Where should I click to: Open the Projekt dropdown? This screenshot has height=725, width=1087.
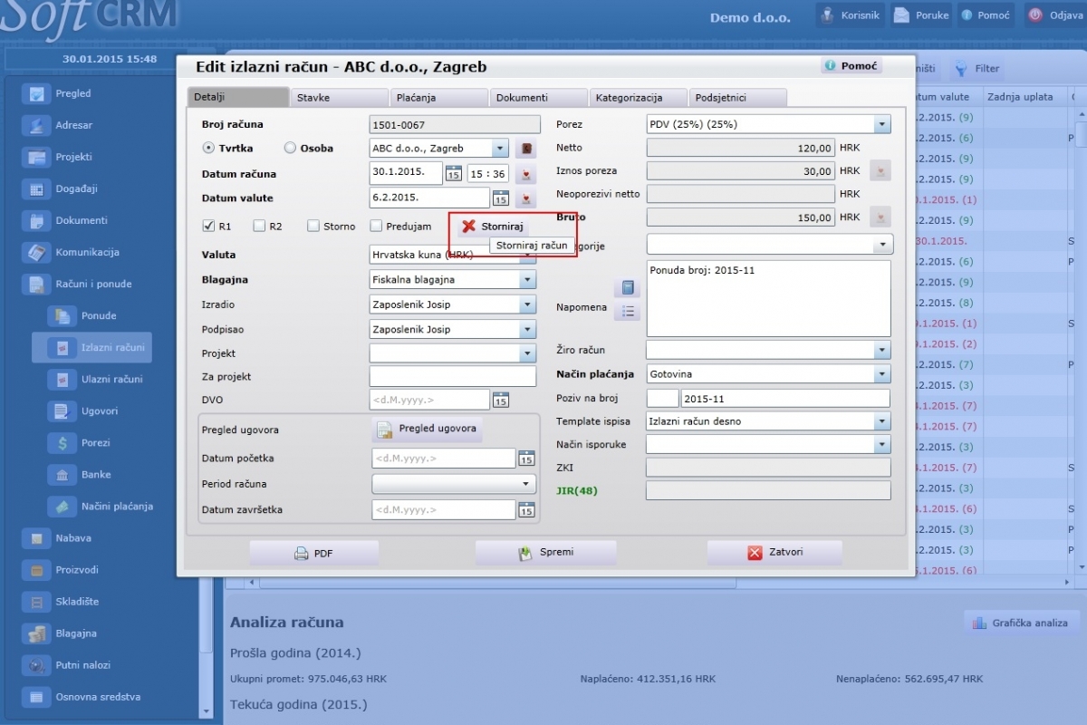pyautogui.click(x=527, y=353)
